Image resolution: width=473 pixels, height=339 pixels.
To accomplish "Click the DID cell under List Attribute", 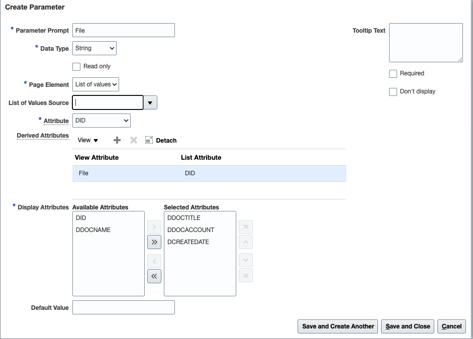I will tap(262, 173).
